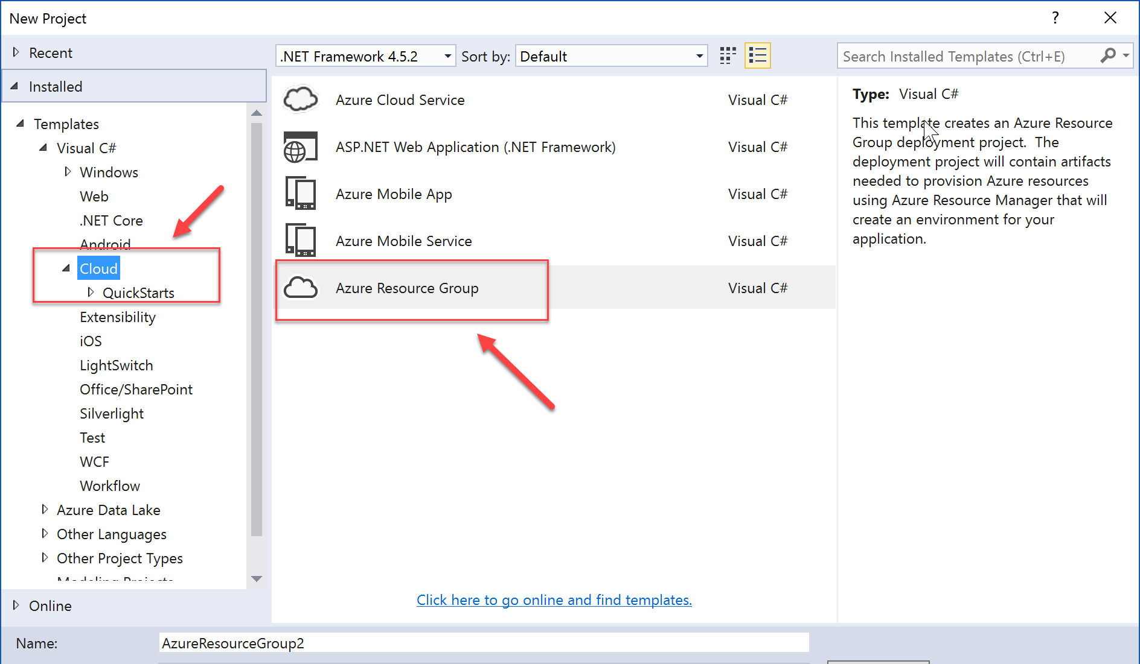The height and width of the screenshot is (664, 1140).
Task: Select the .NET Core template category
Action: tap(111, 221)
